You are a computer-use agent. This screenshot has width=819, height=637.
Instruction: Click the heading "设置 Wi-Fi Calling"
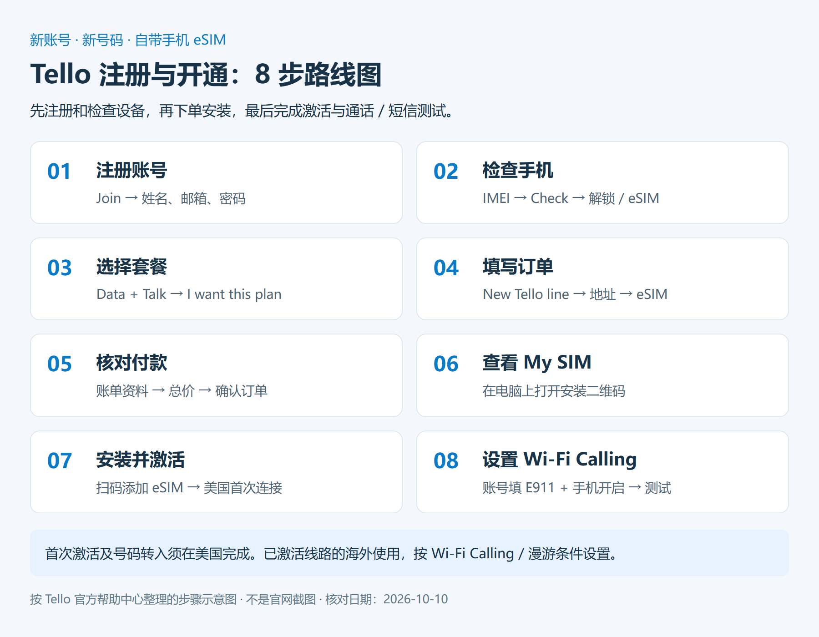point(560,460)
